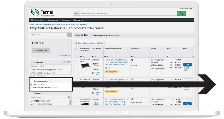
Task: Select ALPHA ELECTRONICS (7) producer
Action: pyautogui.click(x=40, y=101)
